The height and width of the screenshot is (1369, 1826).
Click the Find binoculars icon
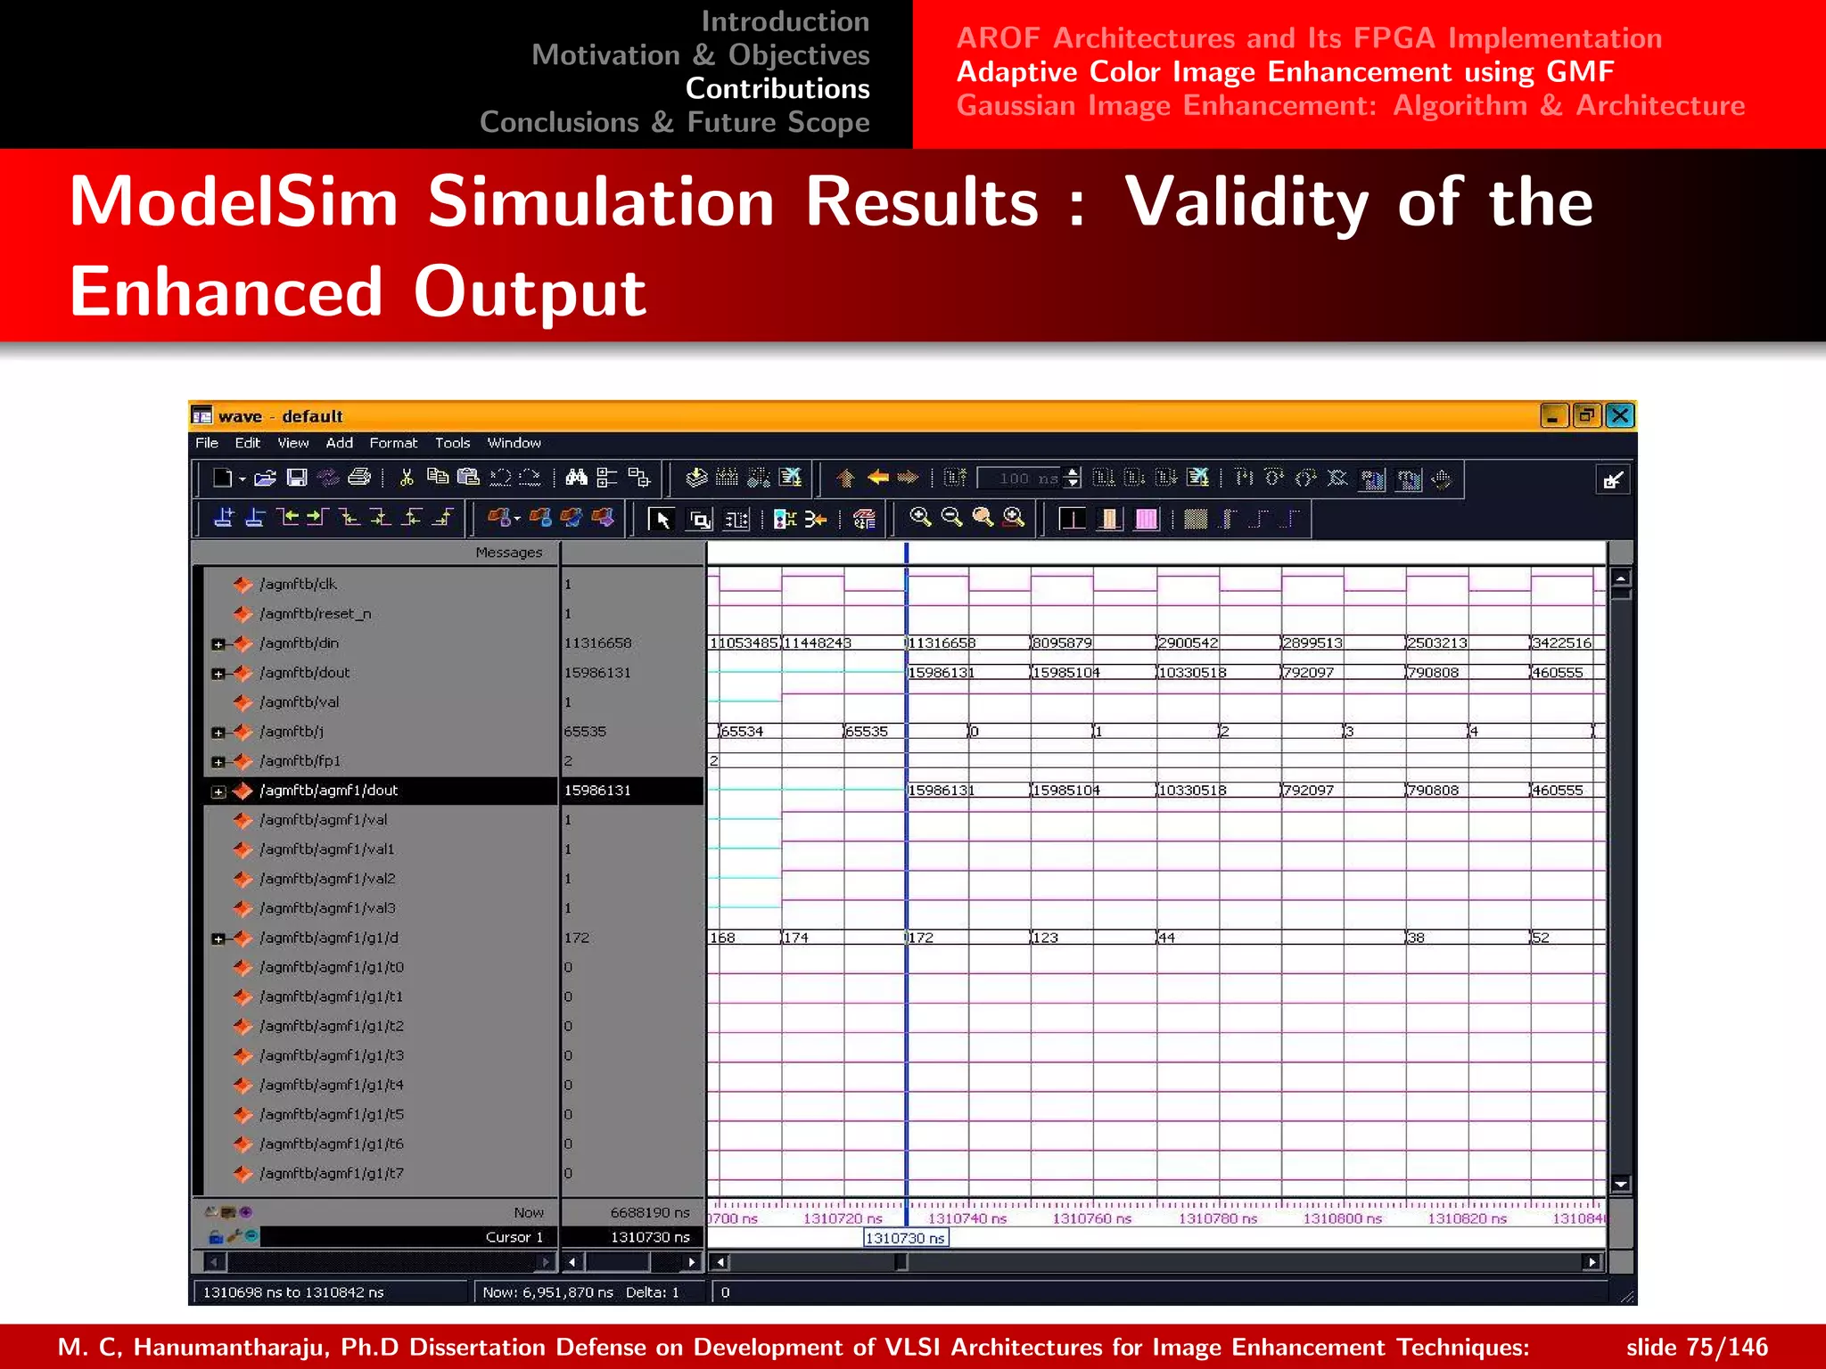coord(577,478)
